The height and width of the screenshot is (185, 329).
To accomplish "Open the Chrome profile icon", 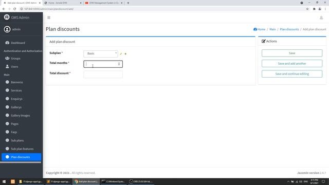I will pos(320,9).
